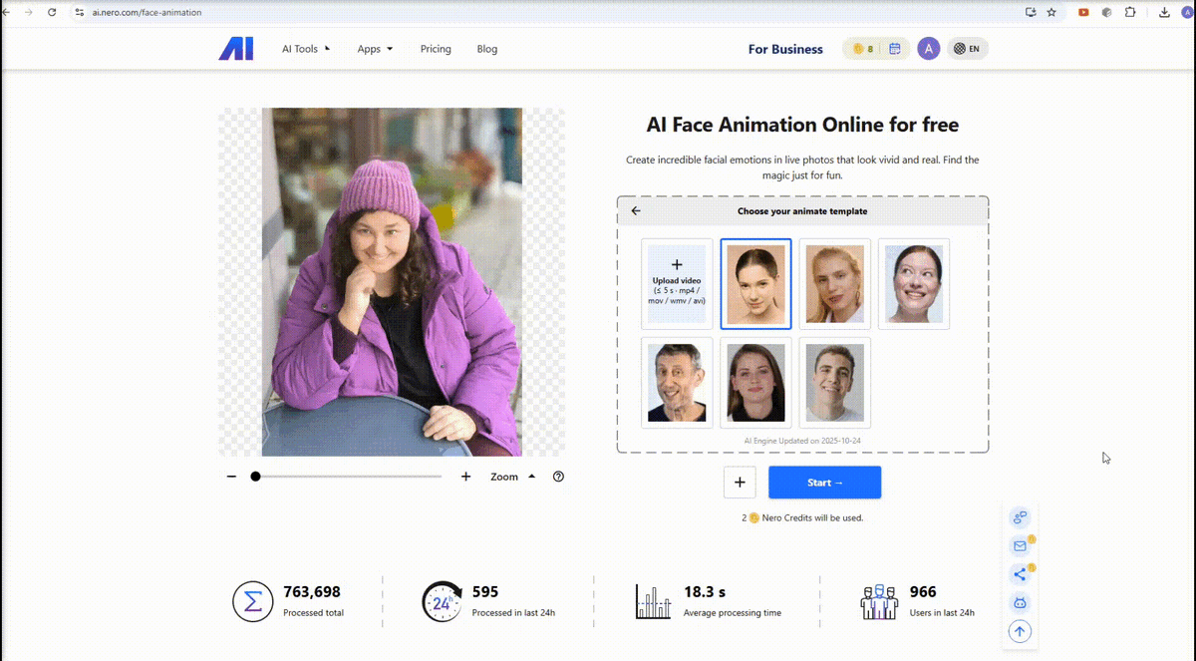1196x661 pixels.
Task: Open the extensions puzzle icon
Action: (x=1130, y=12)
